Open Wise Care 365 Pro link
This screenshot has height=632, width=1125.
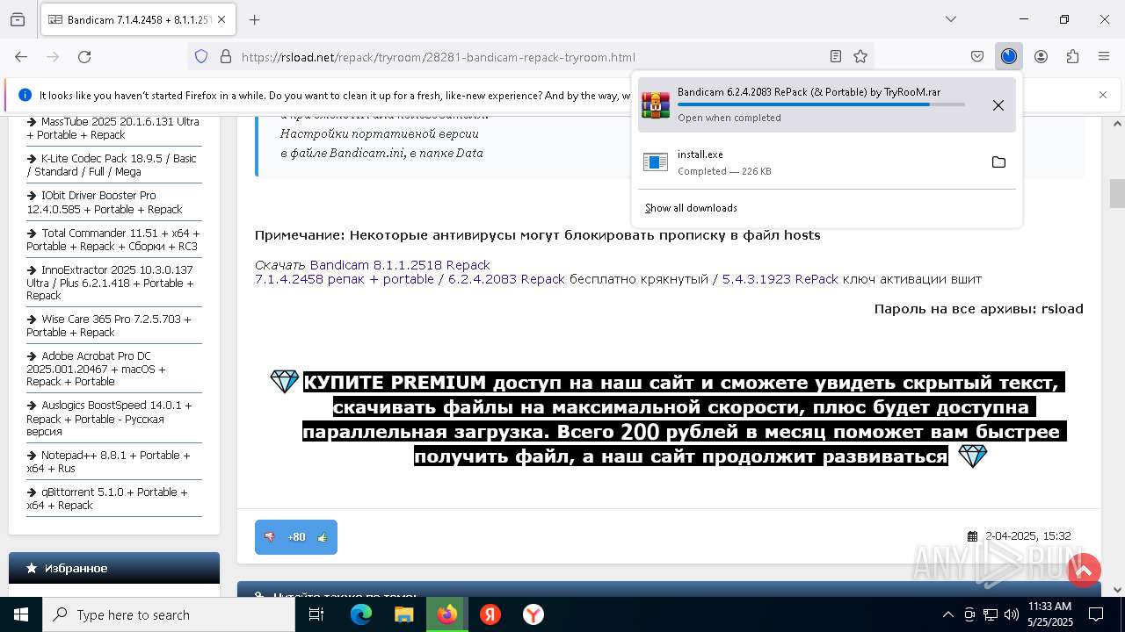tap(109, 326)
